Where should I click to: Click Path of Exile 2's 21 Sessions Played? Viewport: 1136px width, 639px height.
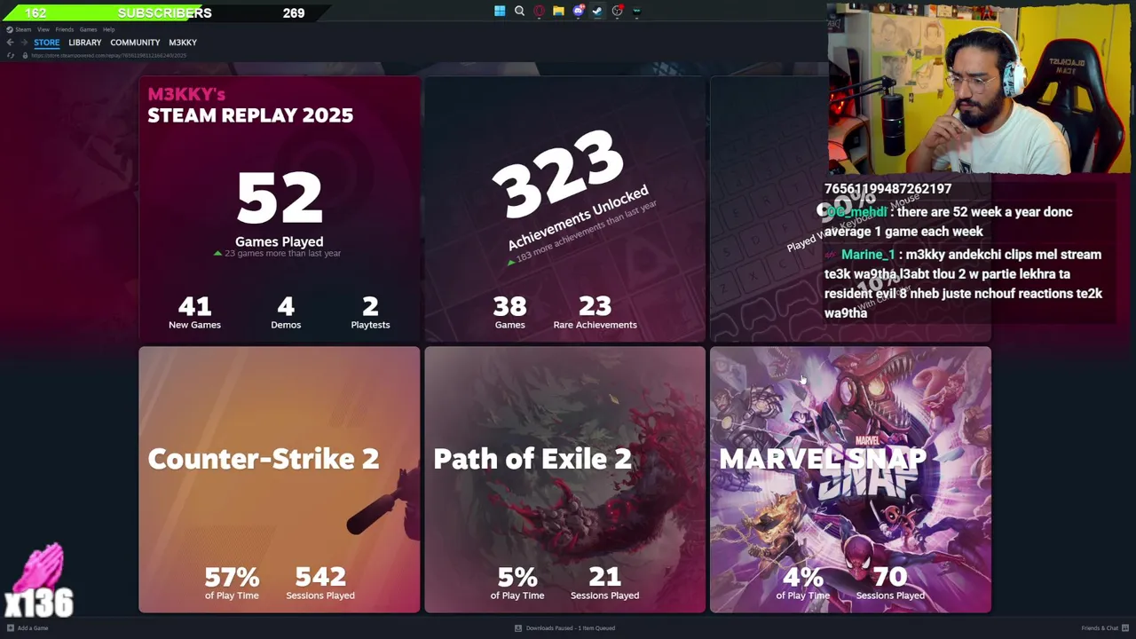604,584
